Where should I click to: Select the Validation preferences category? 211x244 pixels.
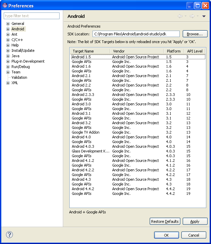pyautogui.click(x=19, y=77)
